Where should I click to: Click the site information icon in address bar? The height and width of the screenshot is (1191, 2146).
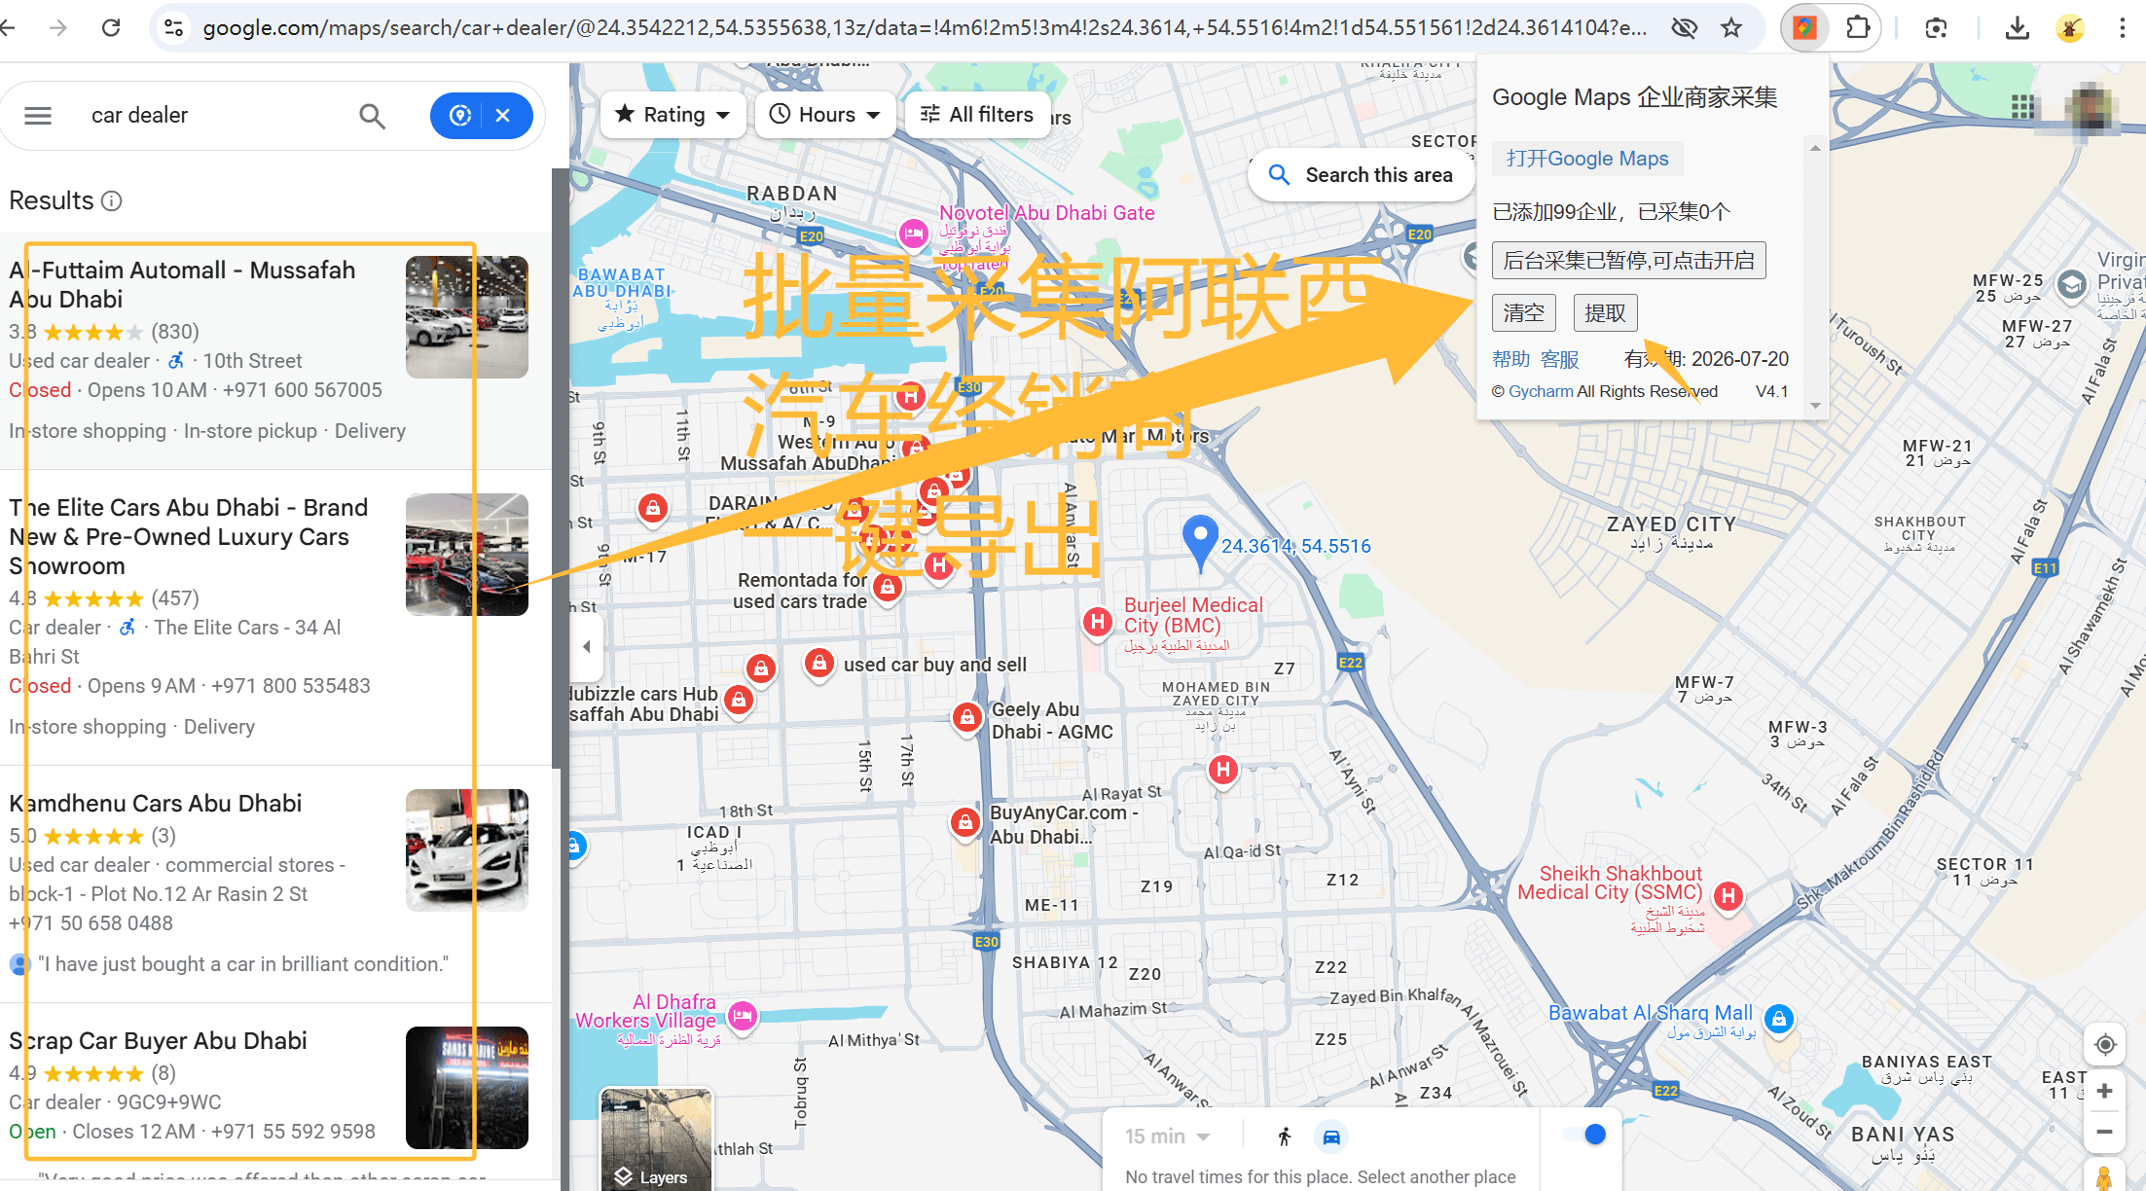tap(173, 27)
